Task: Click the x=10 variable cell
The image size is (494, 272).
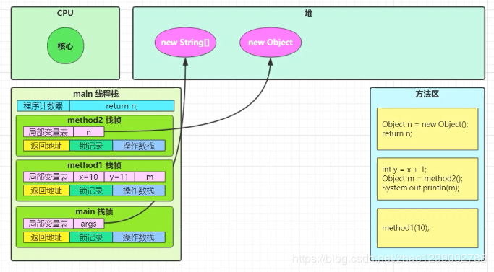Action: [x=88, y=177]
